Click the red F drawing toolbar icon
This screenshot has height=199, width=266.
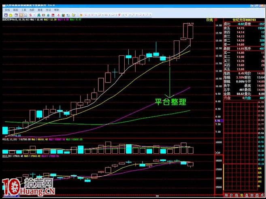coord(119,15)
